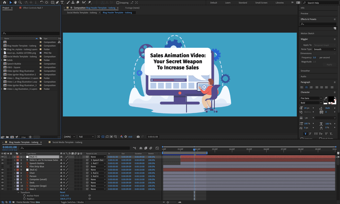The height and width of the screenshot is (204, 340).
Task: Select the Hand tool
Action: tap(15, 3)
